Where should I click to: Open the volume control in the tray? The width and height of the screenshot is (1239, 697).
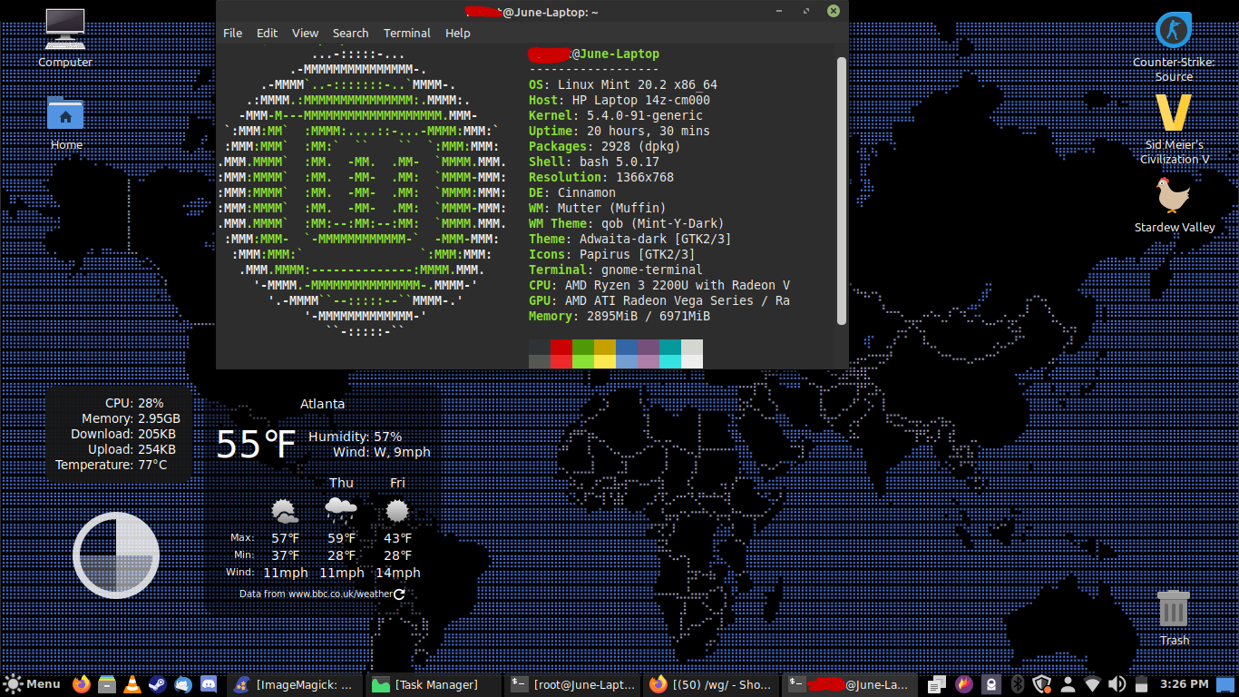[x=1117, y=684]
